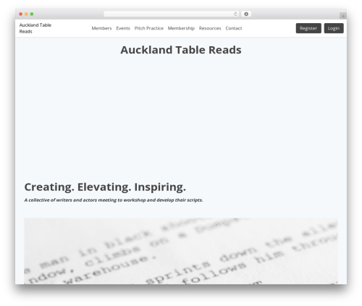362x306 pixels.
Task: Open the Events menu item
Action: (123, 28)
